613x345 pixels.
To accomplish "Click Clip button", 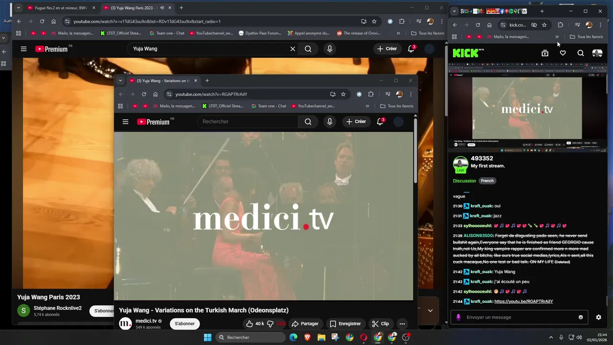I will [x=381, y=324].
